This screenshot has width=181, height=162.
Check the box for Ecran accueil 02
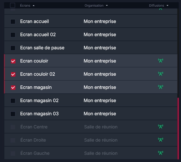coord(13,35)
